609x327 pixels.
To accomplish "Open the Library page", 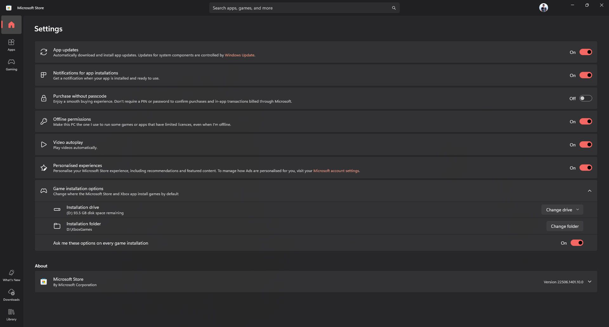I will coord(11,314).
